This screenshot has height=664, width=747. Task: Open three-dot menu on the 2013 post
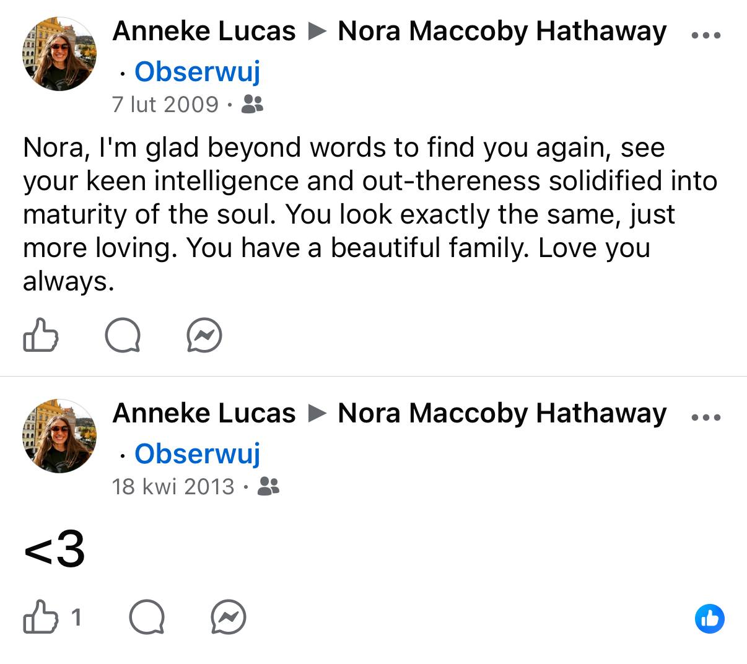[x=705, y=417]
